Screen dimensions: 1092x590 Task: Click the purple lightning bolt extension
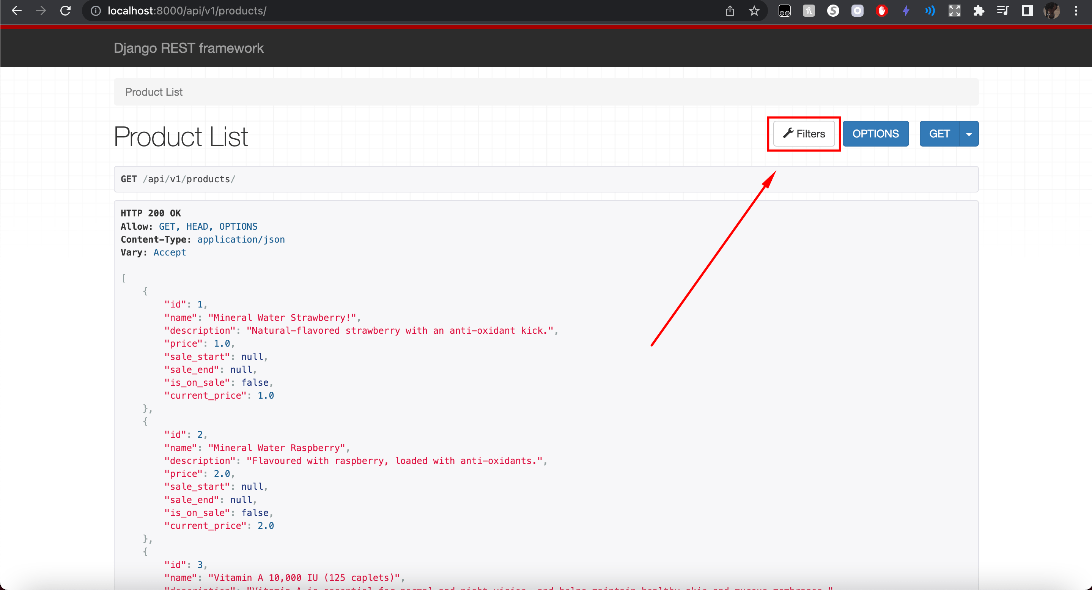point(905,11)
